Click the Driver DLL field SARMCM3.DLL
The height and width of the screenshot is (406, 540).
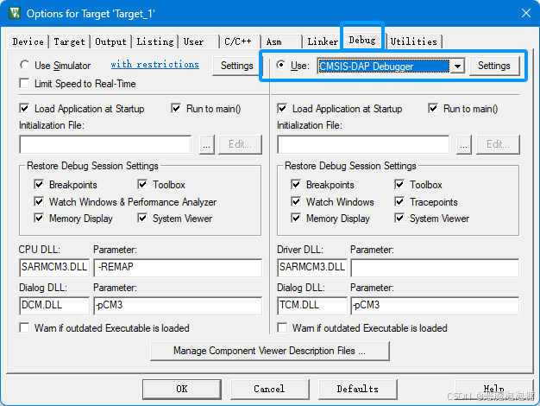312,268
